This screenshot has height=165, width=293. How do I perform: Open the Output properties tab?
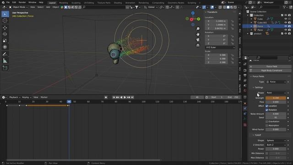[x=245, y=75]
